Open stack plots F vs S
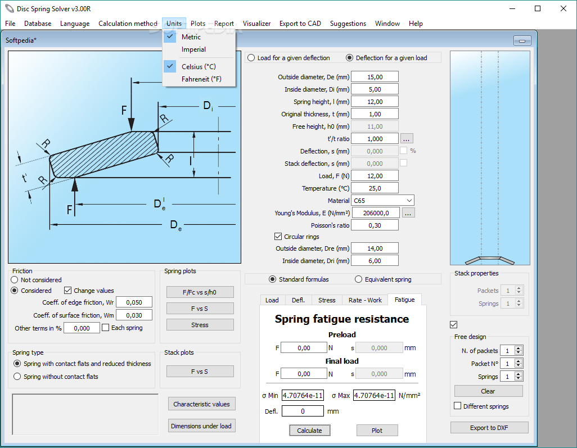The width and height of the screenshot is (577, 448). pyautogui.click(x=200, y=372)
